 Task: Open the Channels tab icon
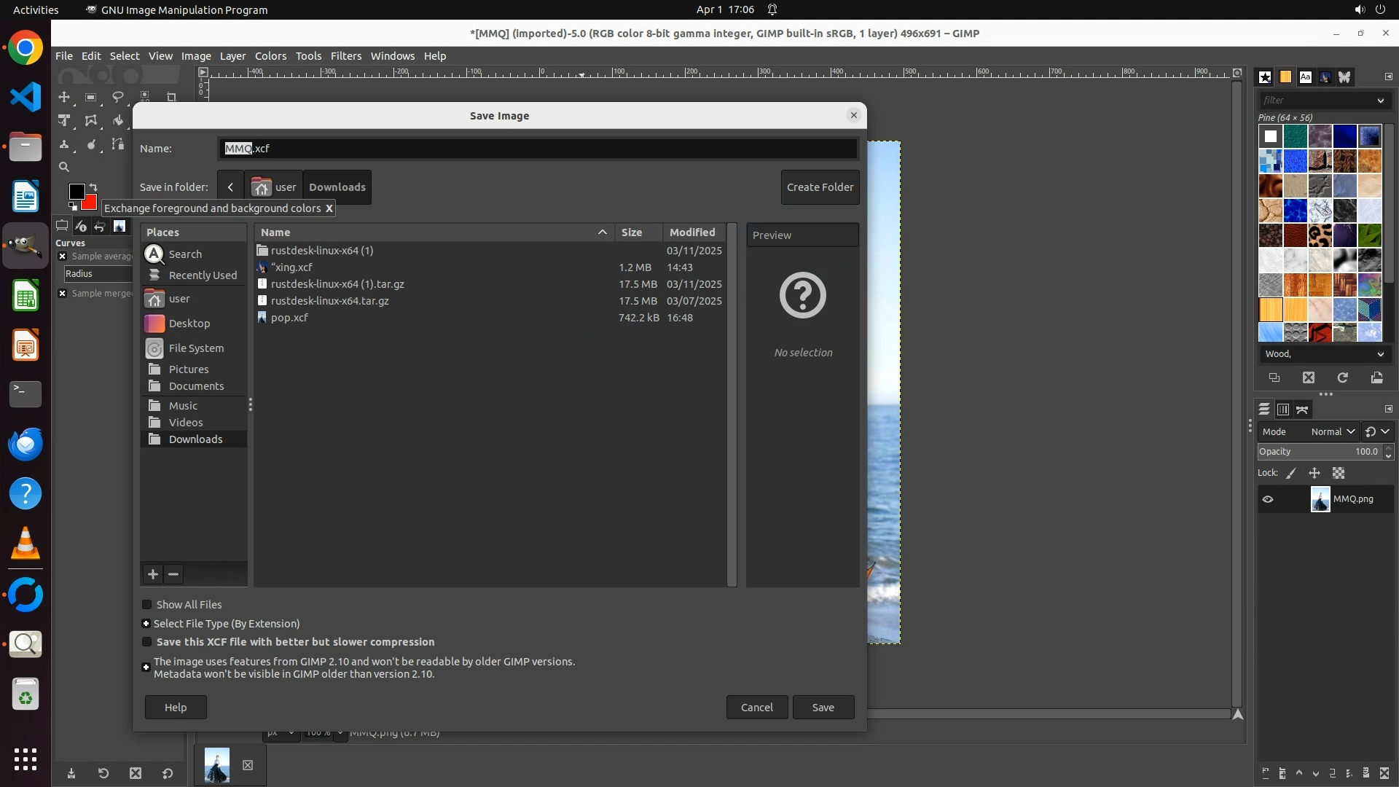pyautogui.click(x=1283, y=410)
